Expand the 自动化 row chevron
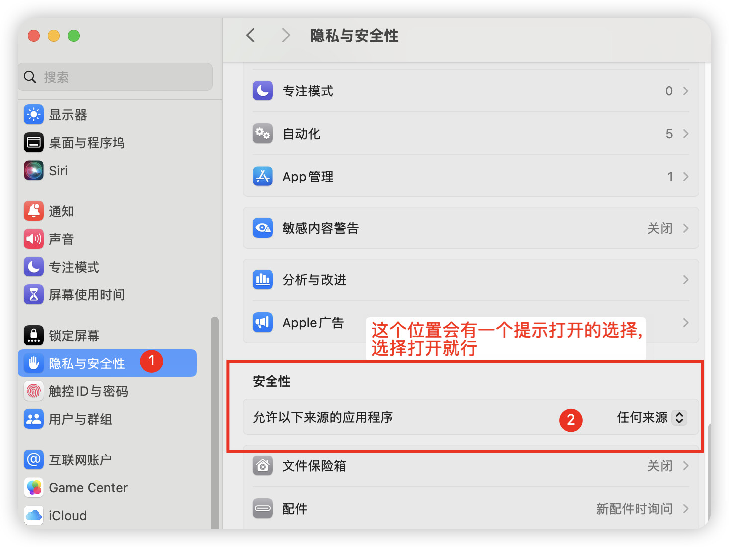Image resolution: width=729 pixels, height=547 pixels. point(686,134)
